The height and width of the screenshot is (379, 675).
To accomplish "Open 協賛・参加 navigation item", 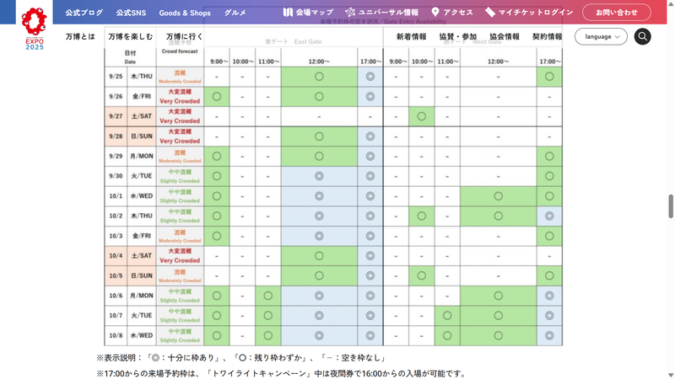I will click(x=458, y=36).
